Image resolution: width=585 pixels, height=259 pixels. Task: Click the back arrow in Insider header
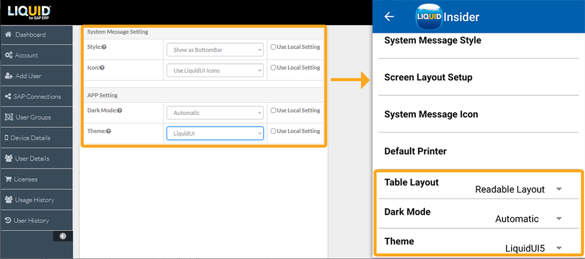389,16
